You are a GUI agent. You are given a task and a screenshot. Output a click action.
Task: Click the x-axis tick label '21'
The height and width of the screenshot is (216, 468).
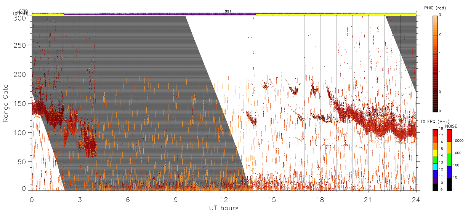click(368, 200)
